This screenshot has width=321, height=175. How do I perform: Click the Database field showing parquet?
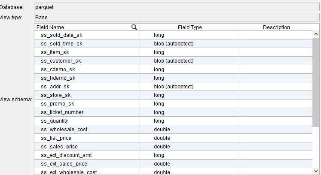[177, 7]
